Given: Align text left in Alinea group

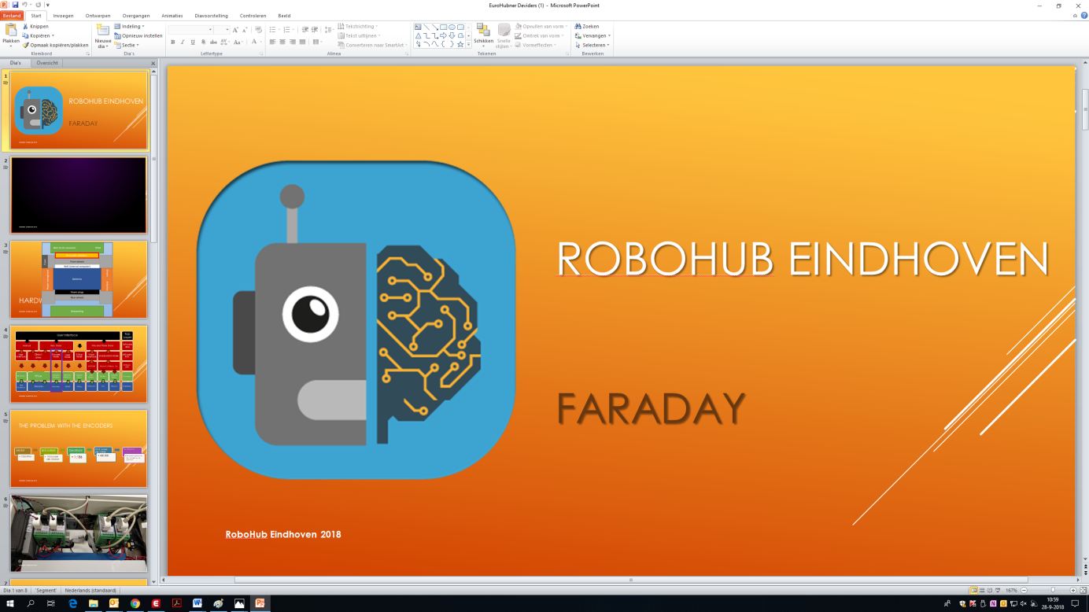Looking at the screenshot, I should [272, 42].
